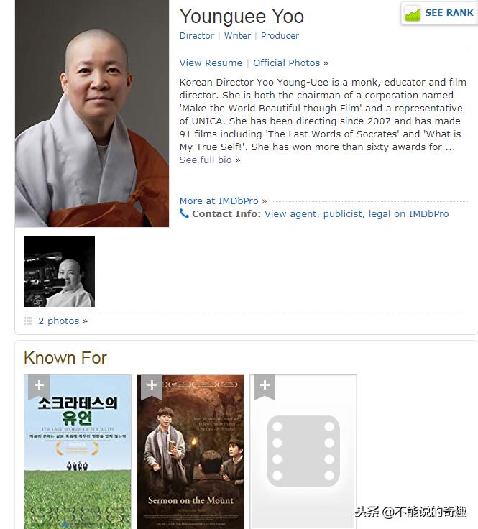Open the black-and-white camera photo thumbnail
The image size is (478, 529).
[60, 271]
